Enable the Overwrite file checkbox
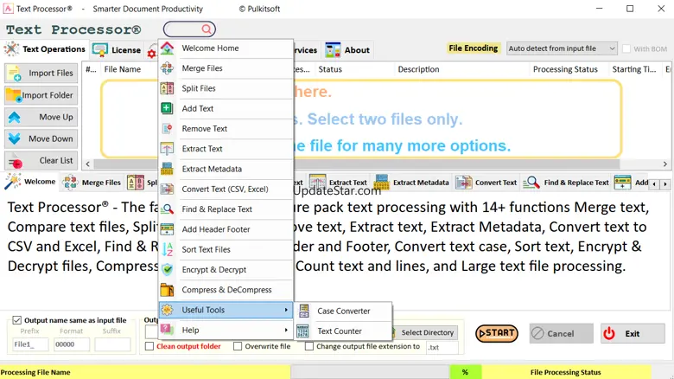 [238, 346]
